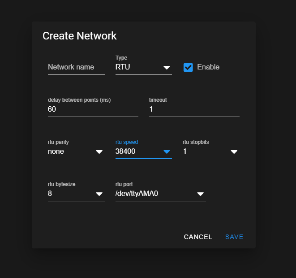Click the SAVE button
Viewport: 296px width, 278px height.
[234, 237]
